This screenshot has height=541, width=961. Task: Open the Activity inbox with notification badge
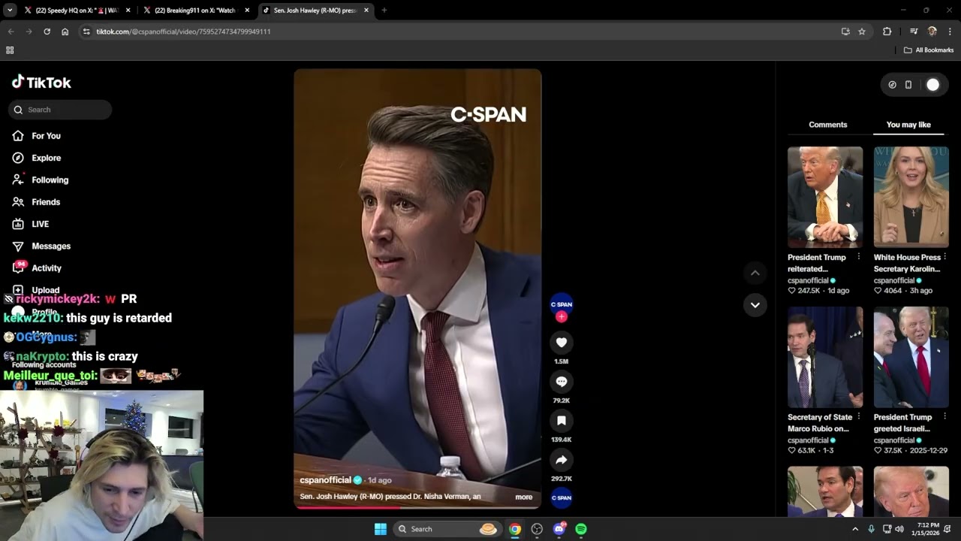[47, 268]
